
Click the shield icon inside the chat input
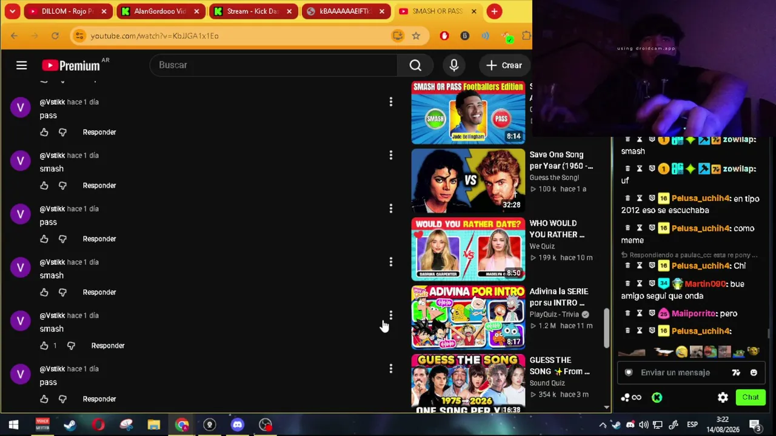click(x=629, y=372)
